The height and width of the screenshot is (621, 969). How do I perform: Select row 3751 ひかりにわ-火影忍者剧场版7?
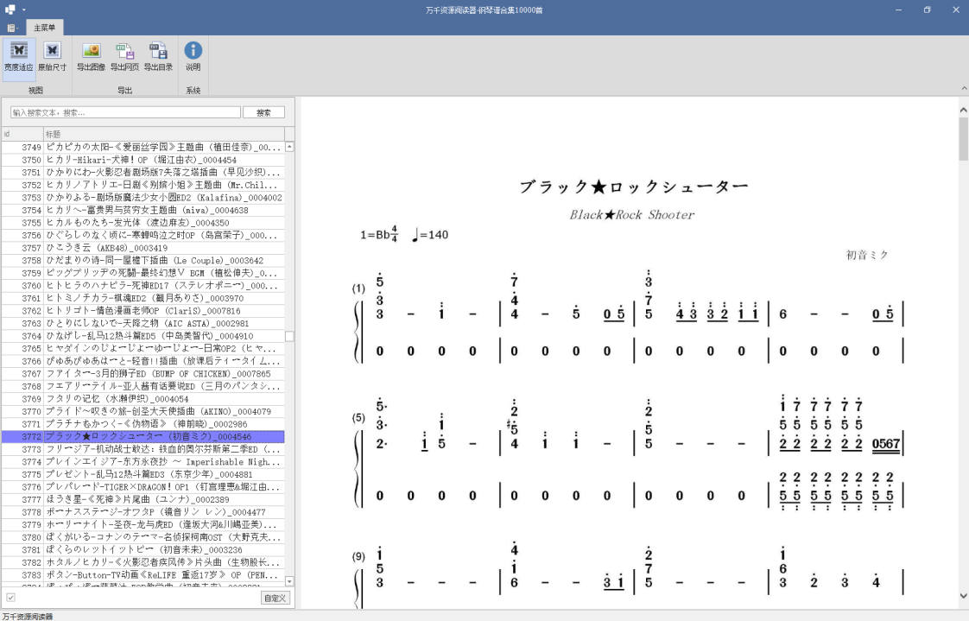click(142, 173)
